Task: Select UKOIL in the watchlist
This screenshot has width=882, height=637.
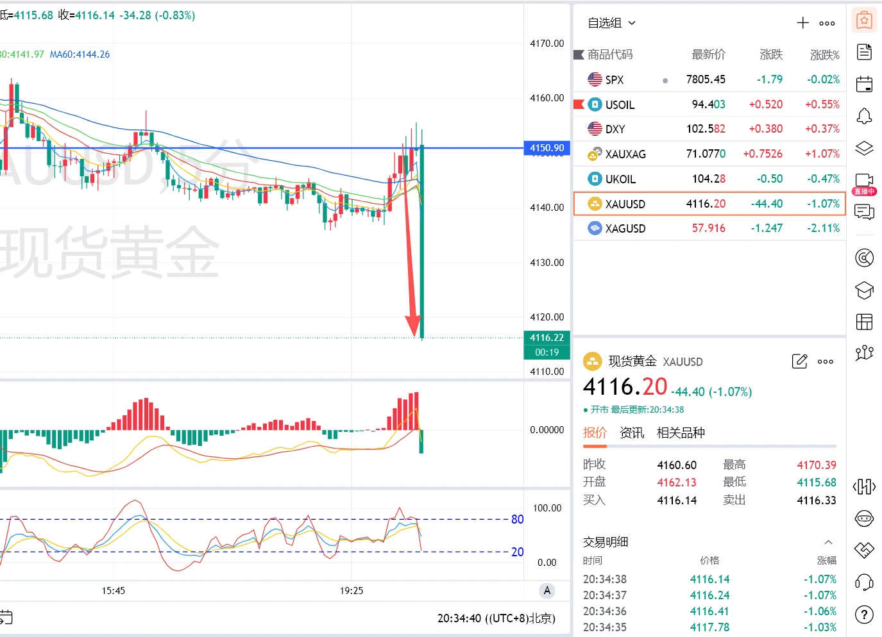Action: click(709, 179)
